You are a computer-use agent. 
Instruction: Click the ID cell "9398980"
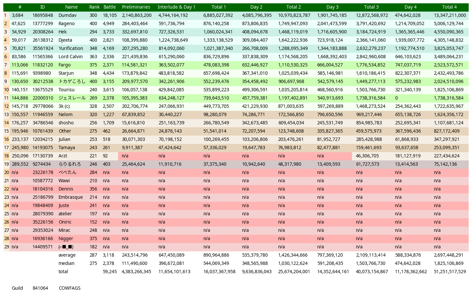42,73
